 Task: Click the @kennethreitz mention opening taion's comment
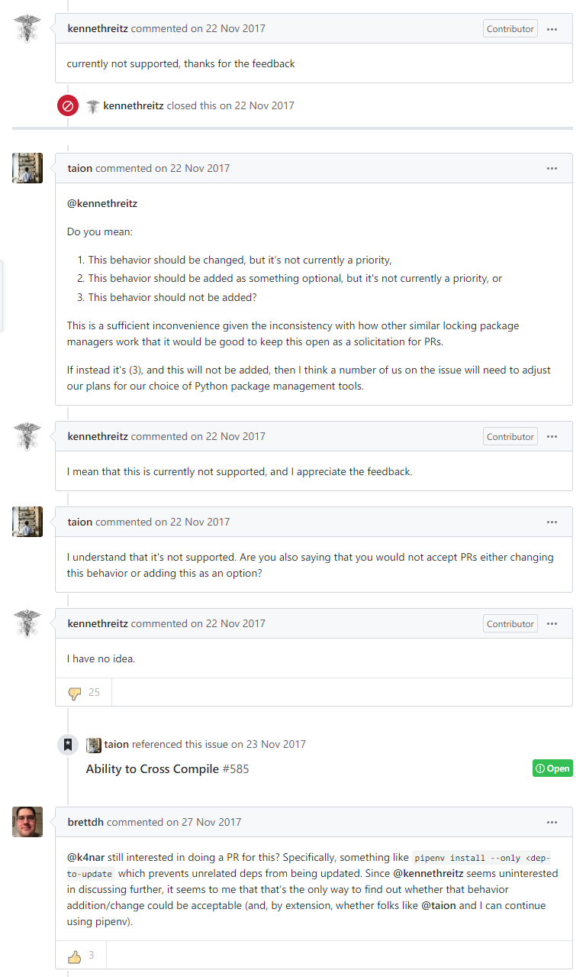[x=102, y=203]
